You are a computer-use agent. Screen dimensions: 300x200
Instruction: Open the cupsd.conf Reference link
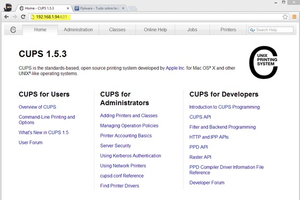(x=122, y=176)
